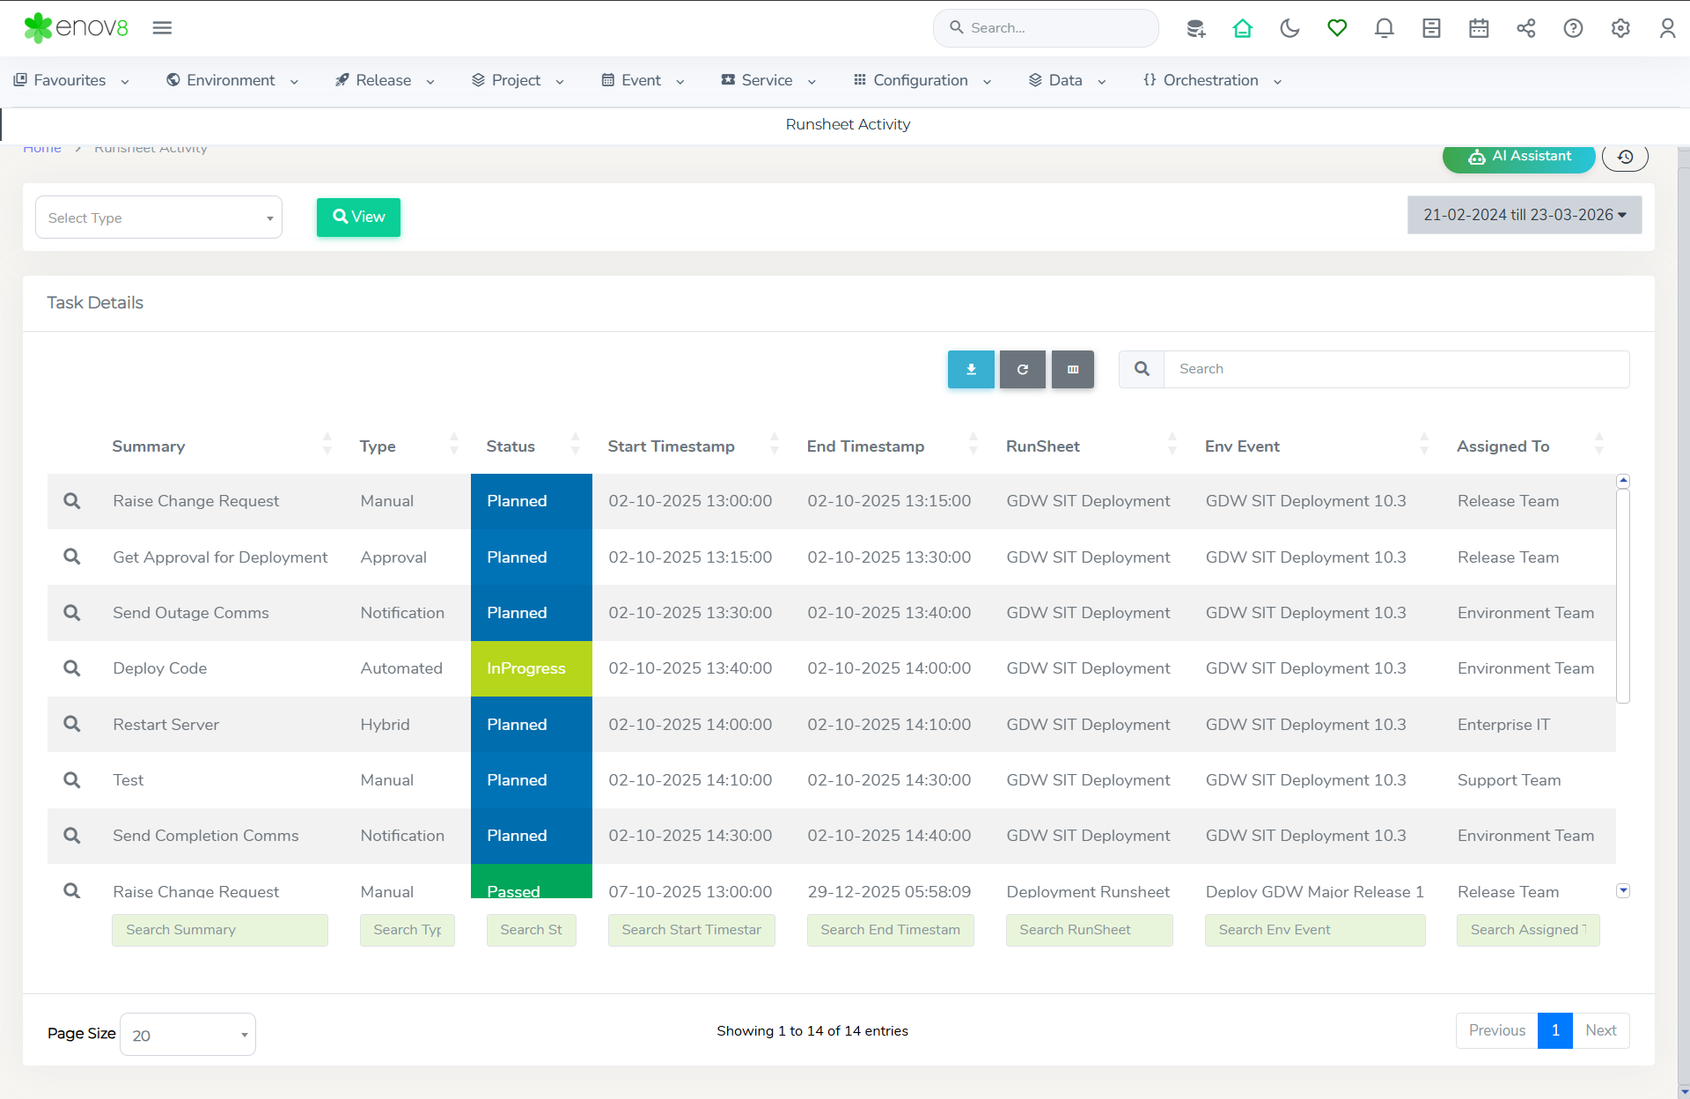
Task: Click the green heart health icon
Action: click(1337, 28)
